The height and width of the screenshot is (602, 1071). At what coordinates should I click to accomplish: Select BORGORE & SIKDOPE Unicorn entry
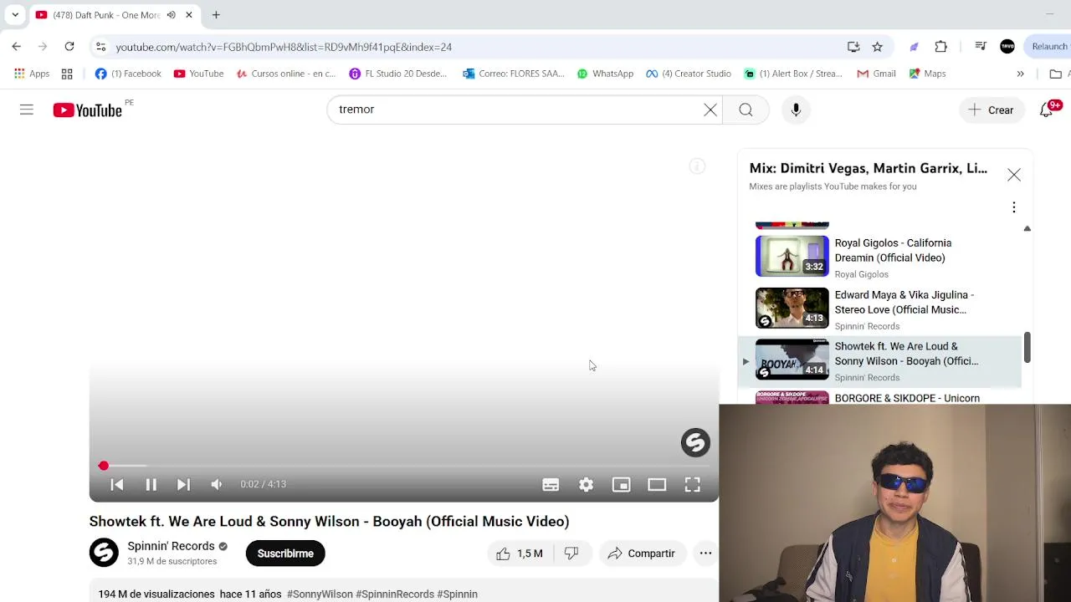[907, 398]
